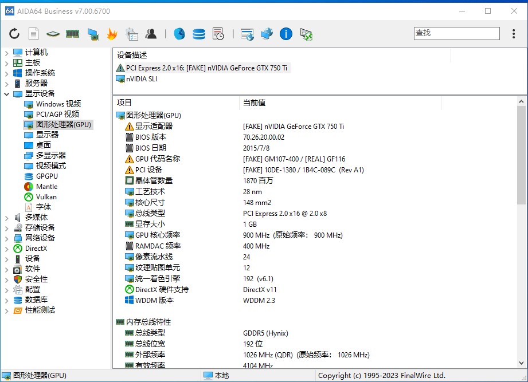528x382 pixels.
Task: Click the blue pie chart icon
Action: tap(179, 34)
